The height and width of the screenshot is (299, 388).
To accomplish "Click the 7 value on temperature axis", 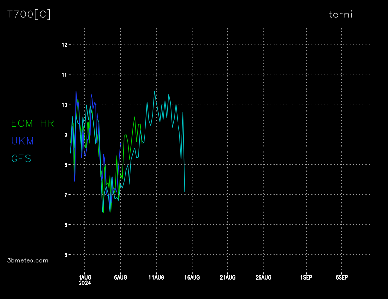I will tap(65, 195).
